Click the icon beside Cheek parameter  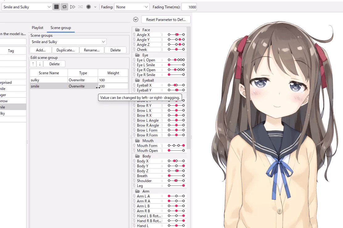[x=134, y=49]
